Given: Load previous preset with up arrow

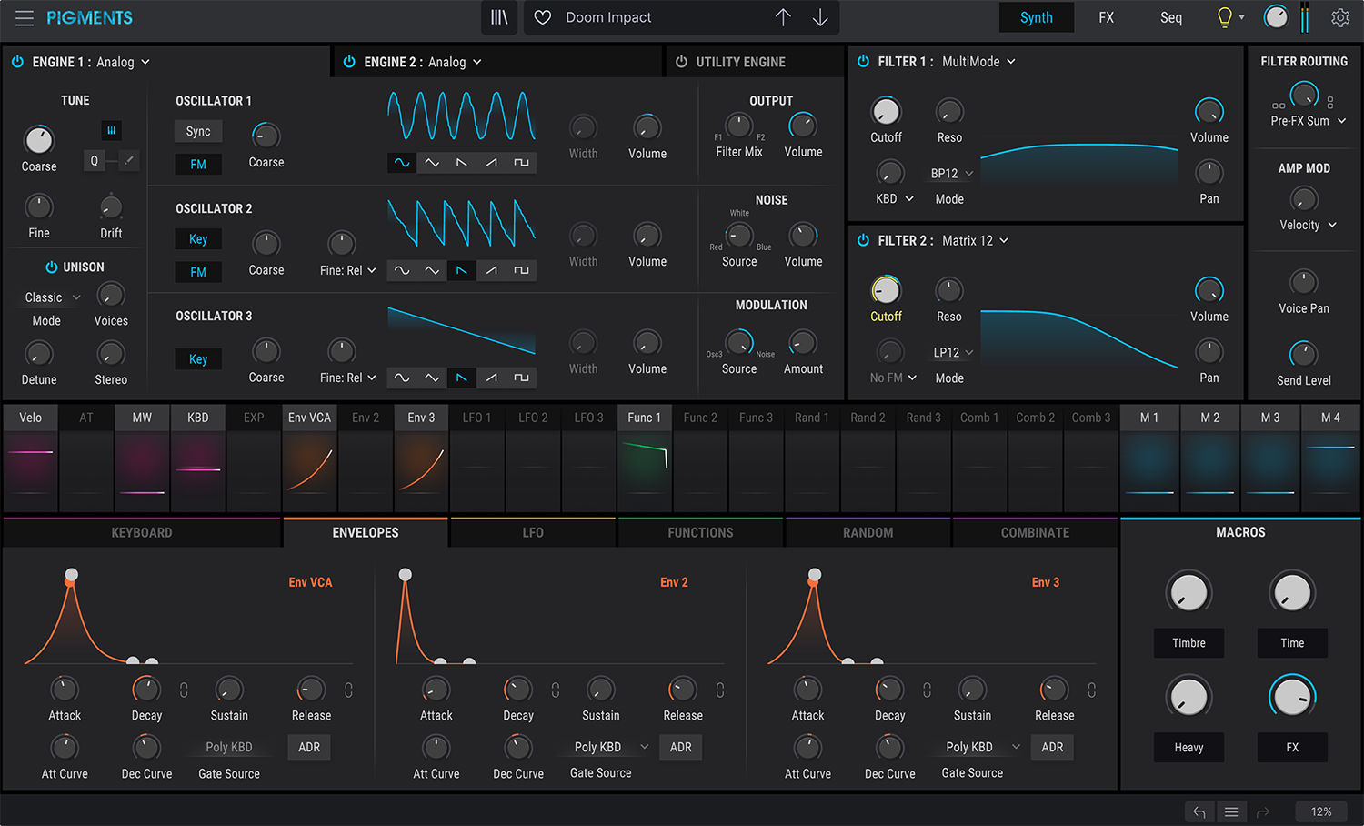Looking at the screenshot, I should [783, 17].
